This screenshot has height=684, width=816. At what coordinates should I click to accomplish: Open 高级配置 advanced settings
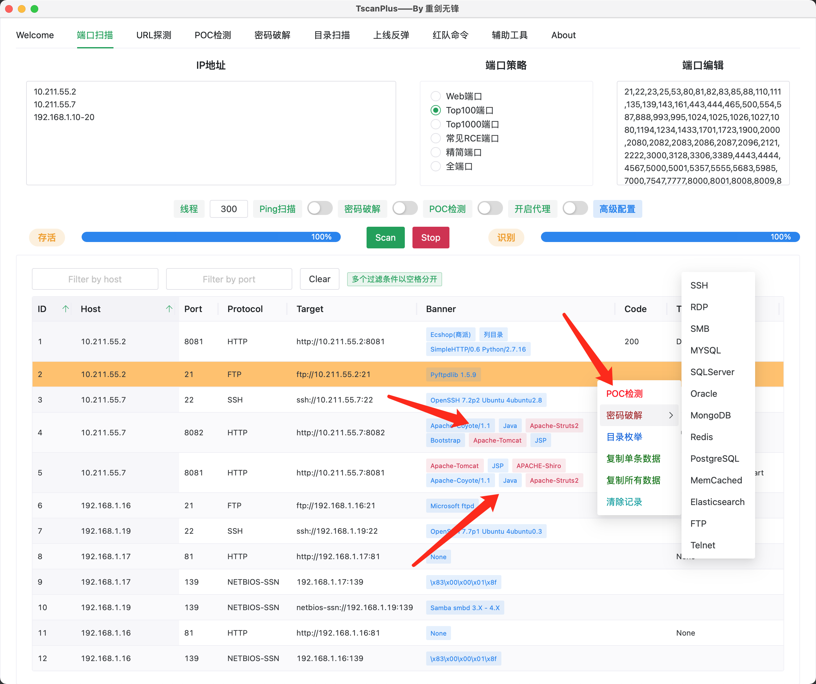617,209
